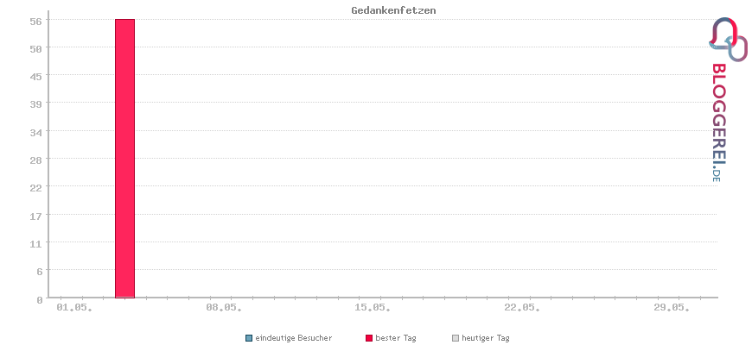Click the BLOGGEREI.DE vertical text logo
752x345 pixels.
[718, 122]
